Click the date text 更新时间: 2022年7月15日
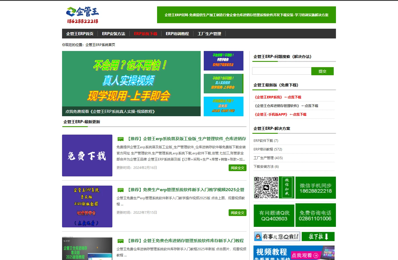 (137, 213)
